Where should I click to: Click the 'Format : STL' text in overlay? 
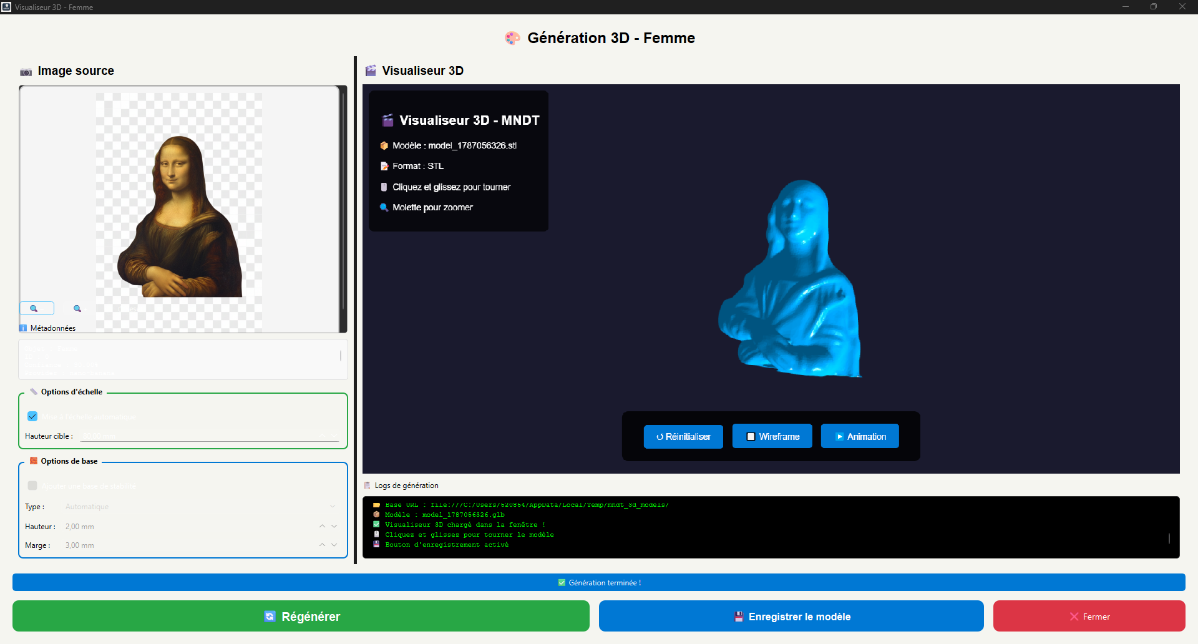pos(418,166)
